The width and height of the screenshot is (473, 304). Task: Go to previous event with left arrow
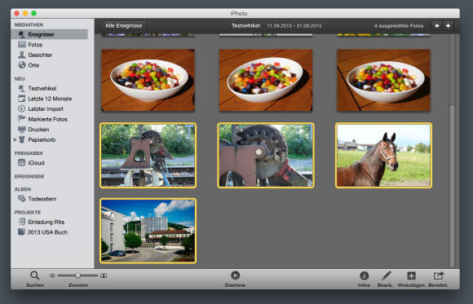coord(437,26)
